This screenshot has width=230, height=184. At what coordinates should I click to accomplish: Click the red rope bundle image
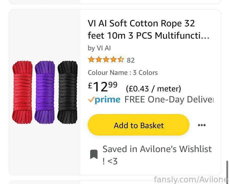[x=22, y=92]
